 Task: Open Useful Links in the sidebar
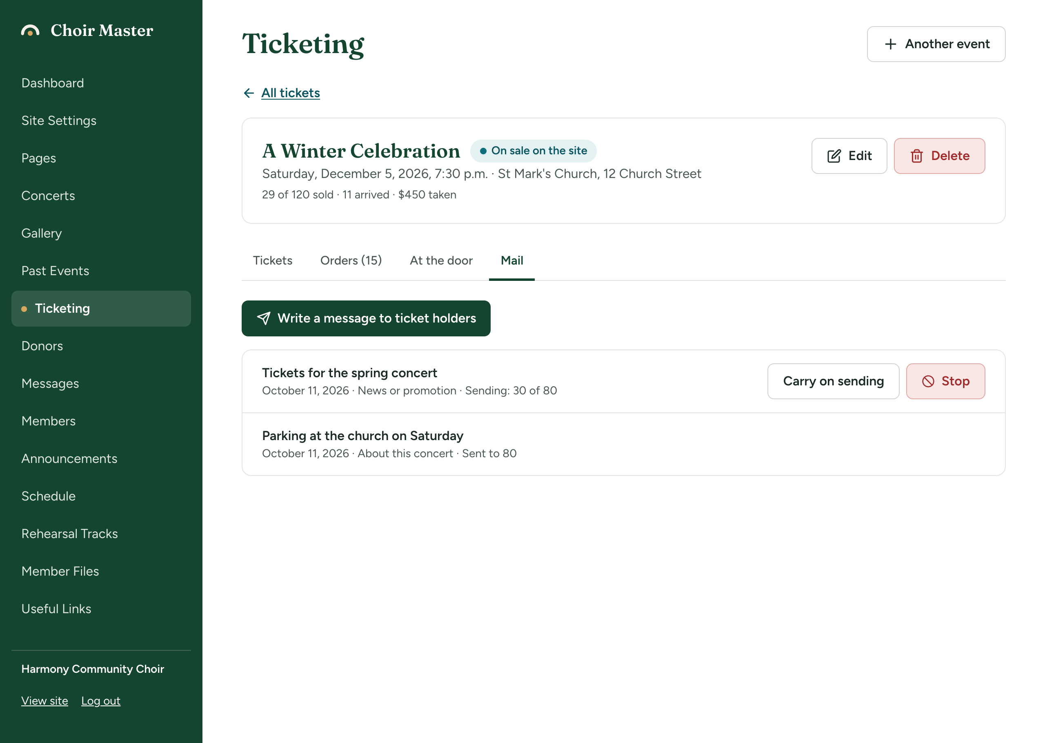point(101,609)
